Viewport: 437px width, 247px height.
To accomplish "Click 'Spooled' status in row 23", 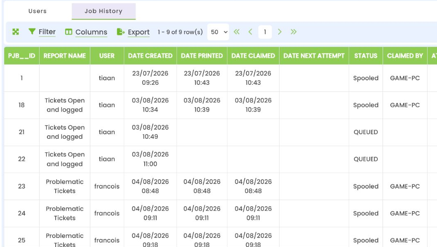I will pos(366,186).
